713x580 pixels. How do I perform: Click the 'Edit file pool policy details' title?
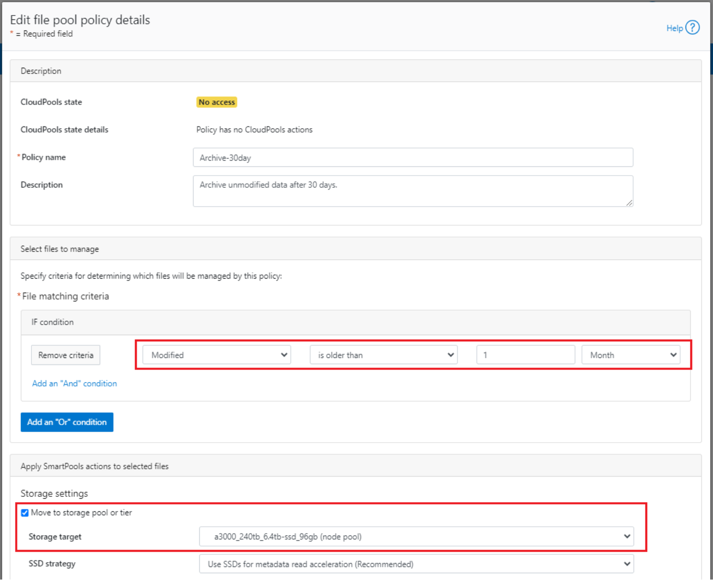pyautogui.click(x=80, y=20)
